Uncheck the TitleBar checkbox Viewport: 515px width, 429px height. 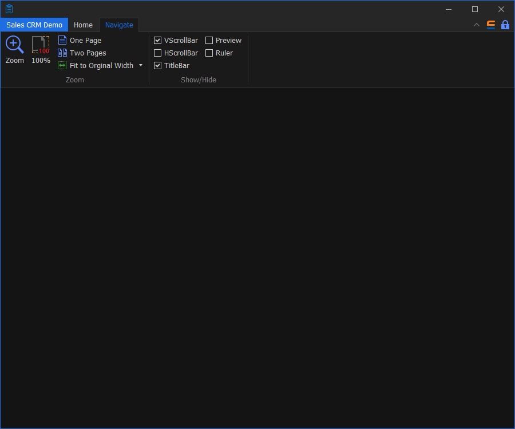(x=158, y=65)
